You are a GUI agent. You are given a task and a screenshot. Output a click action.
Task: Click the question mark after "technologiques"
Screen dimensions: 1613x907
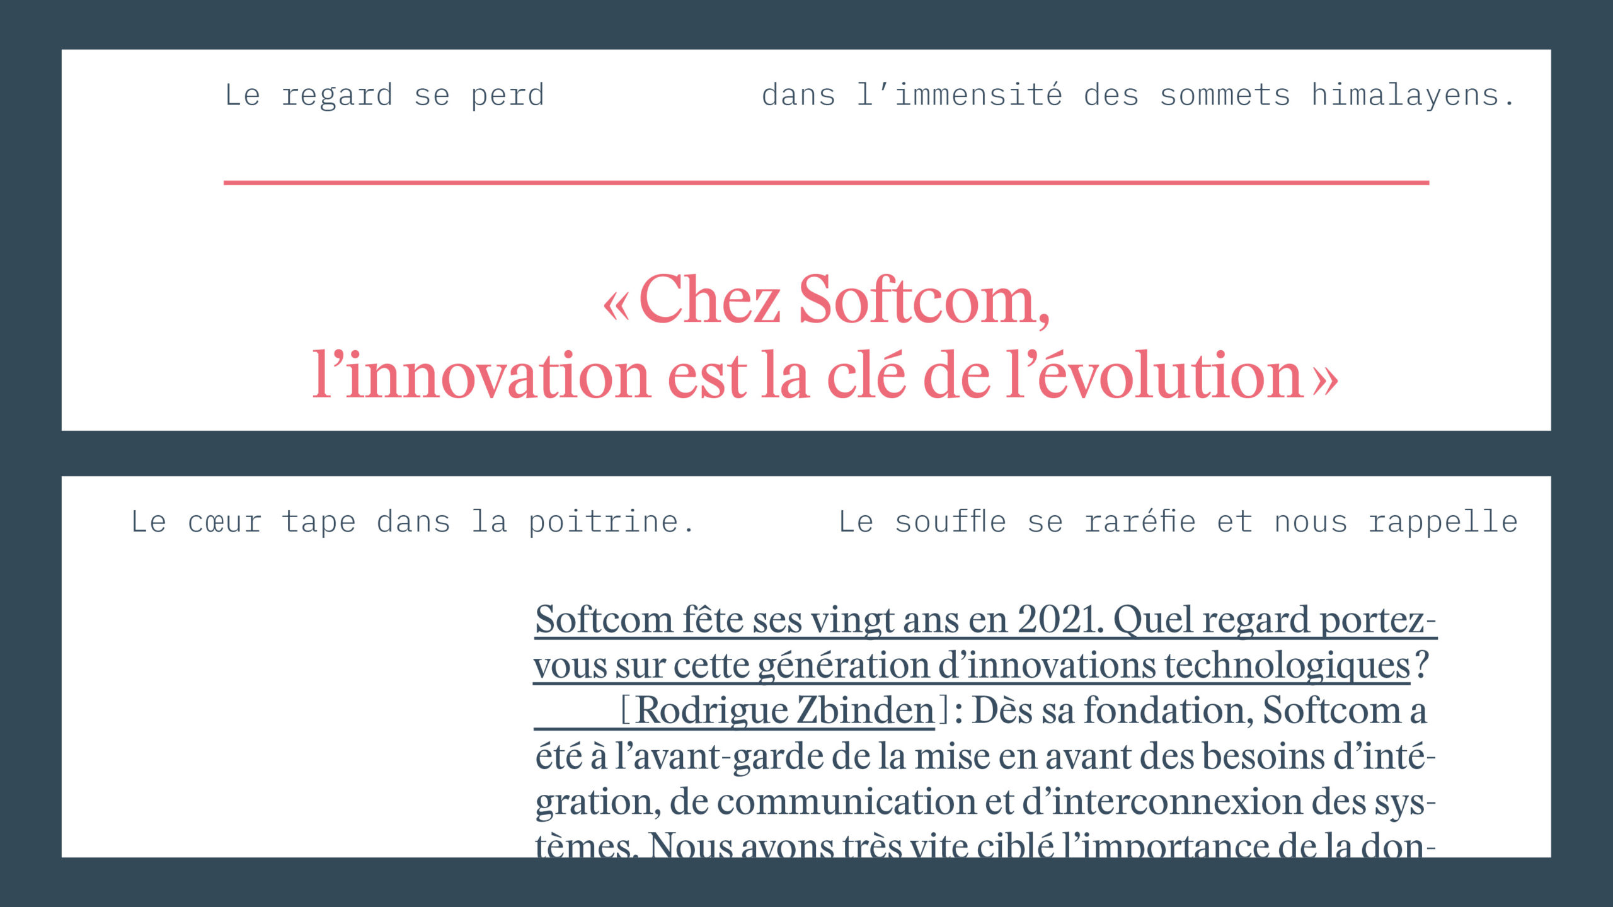coord(1421,666)
